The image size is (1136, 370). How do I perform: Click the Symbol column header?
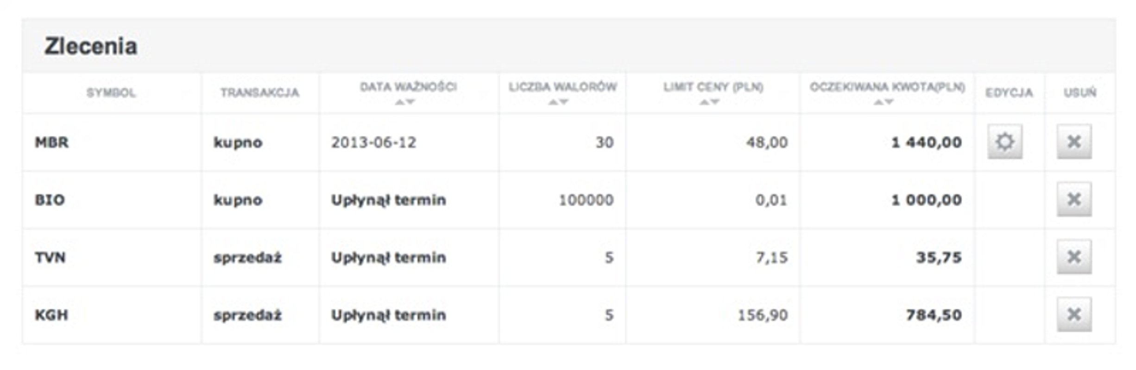tap(111, 92)
